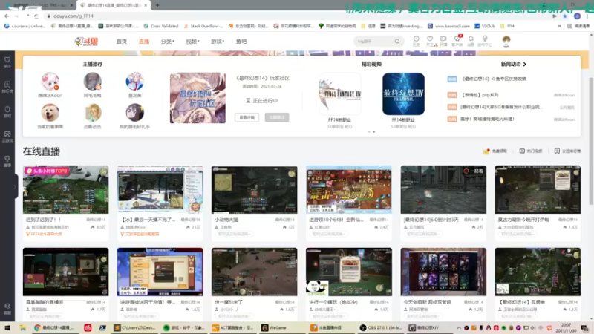Open the 历史 history clock icon in header
The width and height of the screenshot is (594, 334).
[x=416, y=41]
